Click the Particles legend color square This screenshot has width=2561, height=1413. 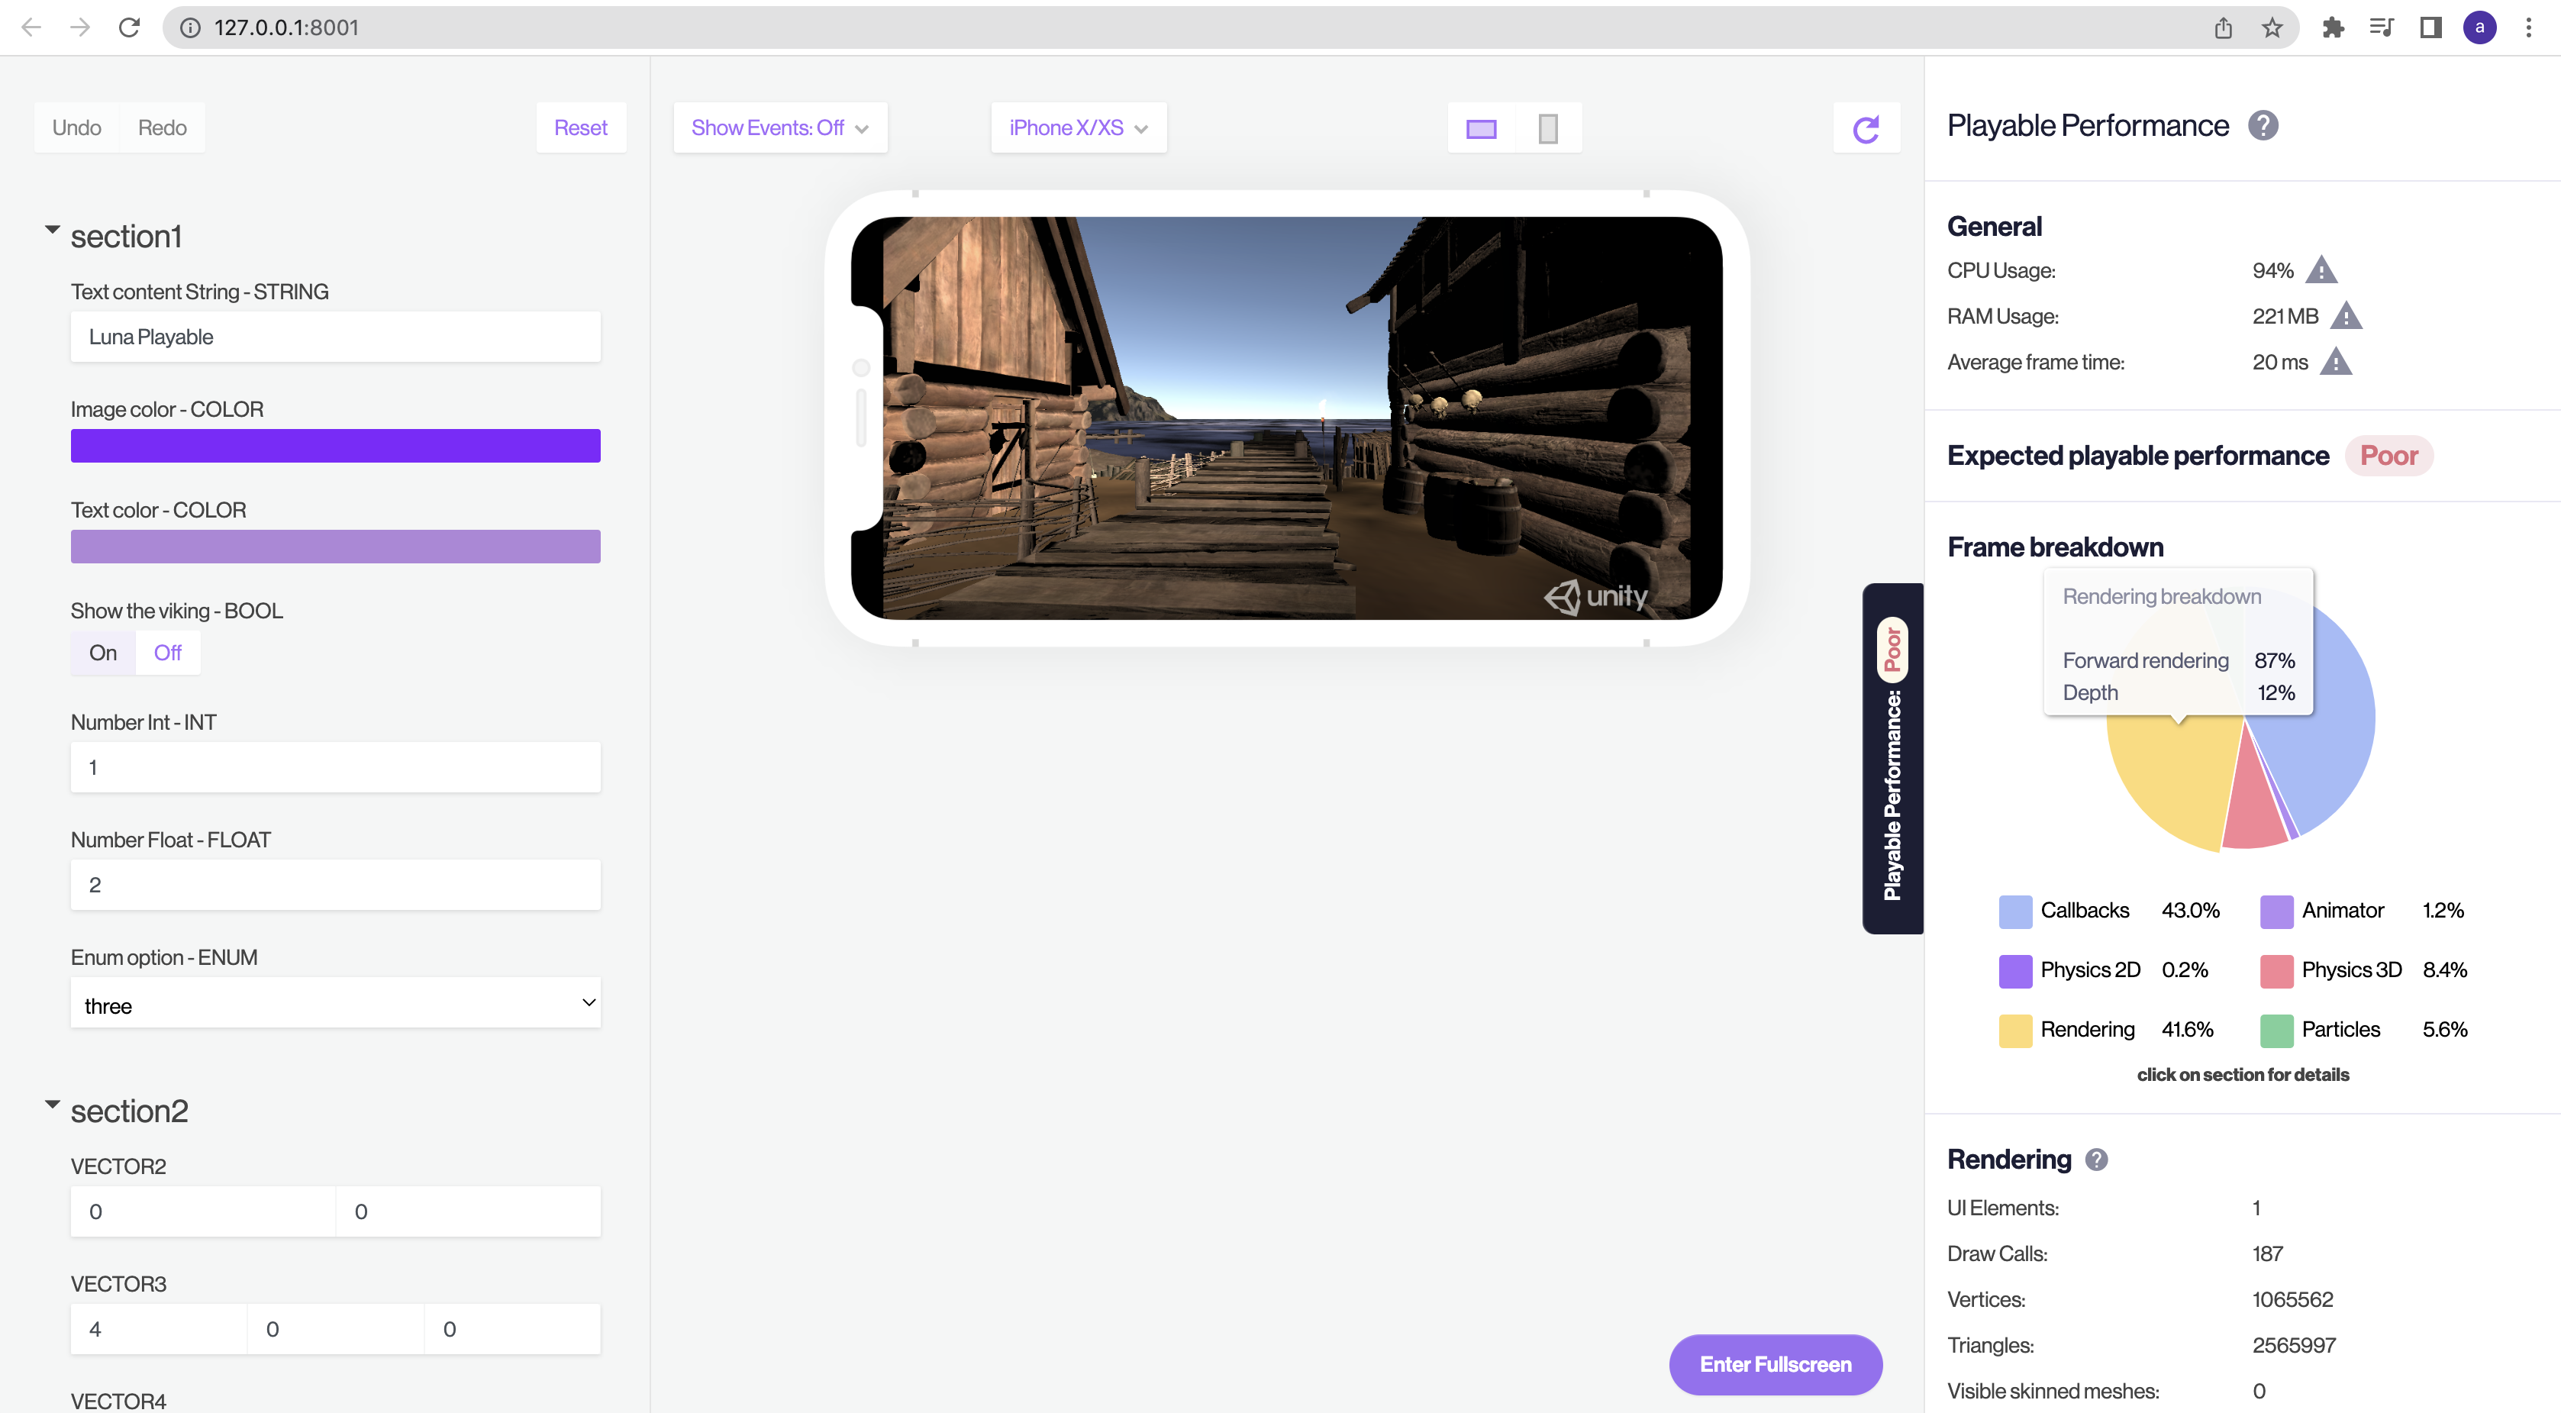2276,1030
